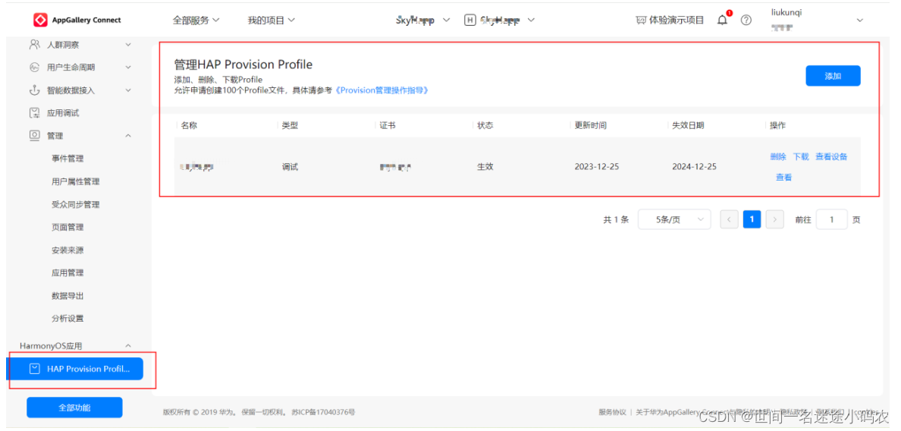This screenshot has width=901, height=431.
Task: Click 删除 for the profile row
Action: (x=778, y=156)
